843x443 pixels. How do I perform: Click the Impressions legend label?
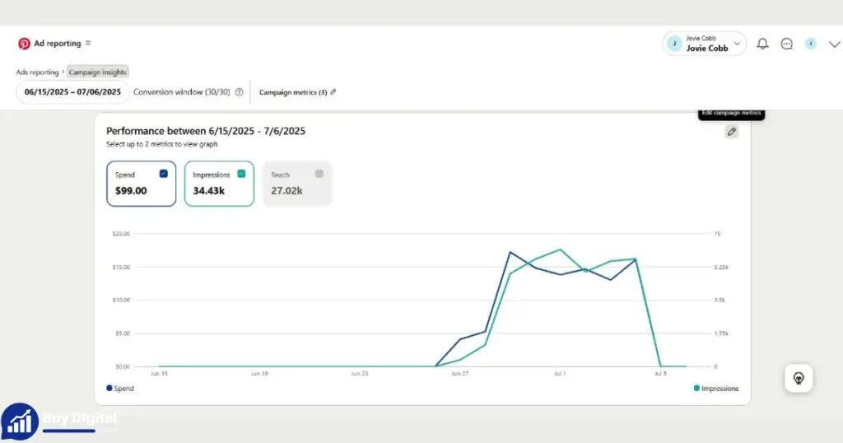(720, 388)
